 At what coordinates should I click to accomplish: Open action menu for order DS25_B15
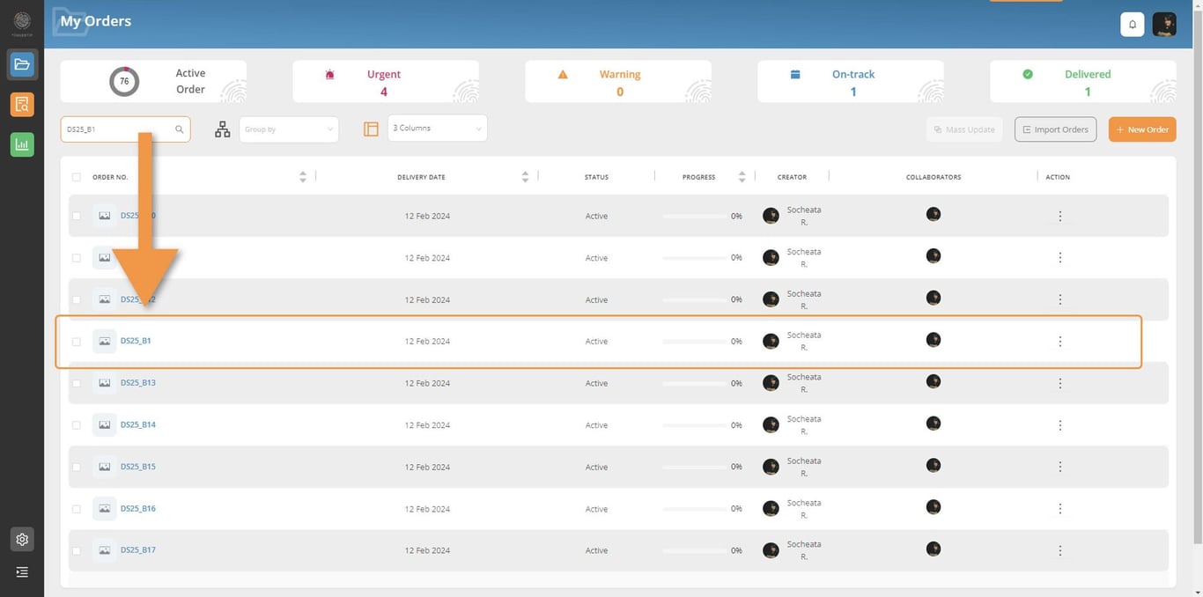pos(1060,467)
